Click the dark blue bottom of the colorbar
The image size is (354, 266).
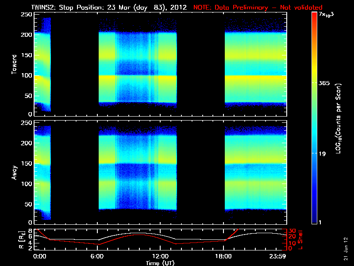pyautogui.click(x=314, y=220)
